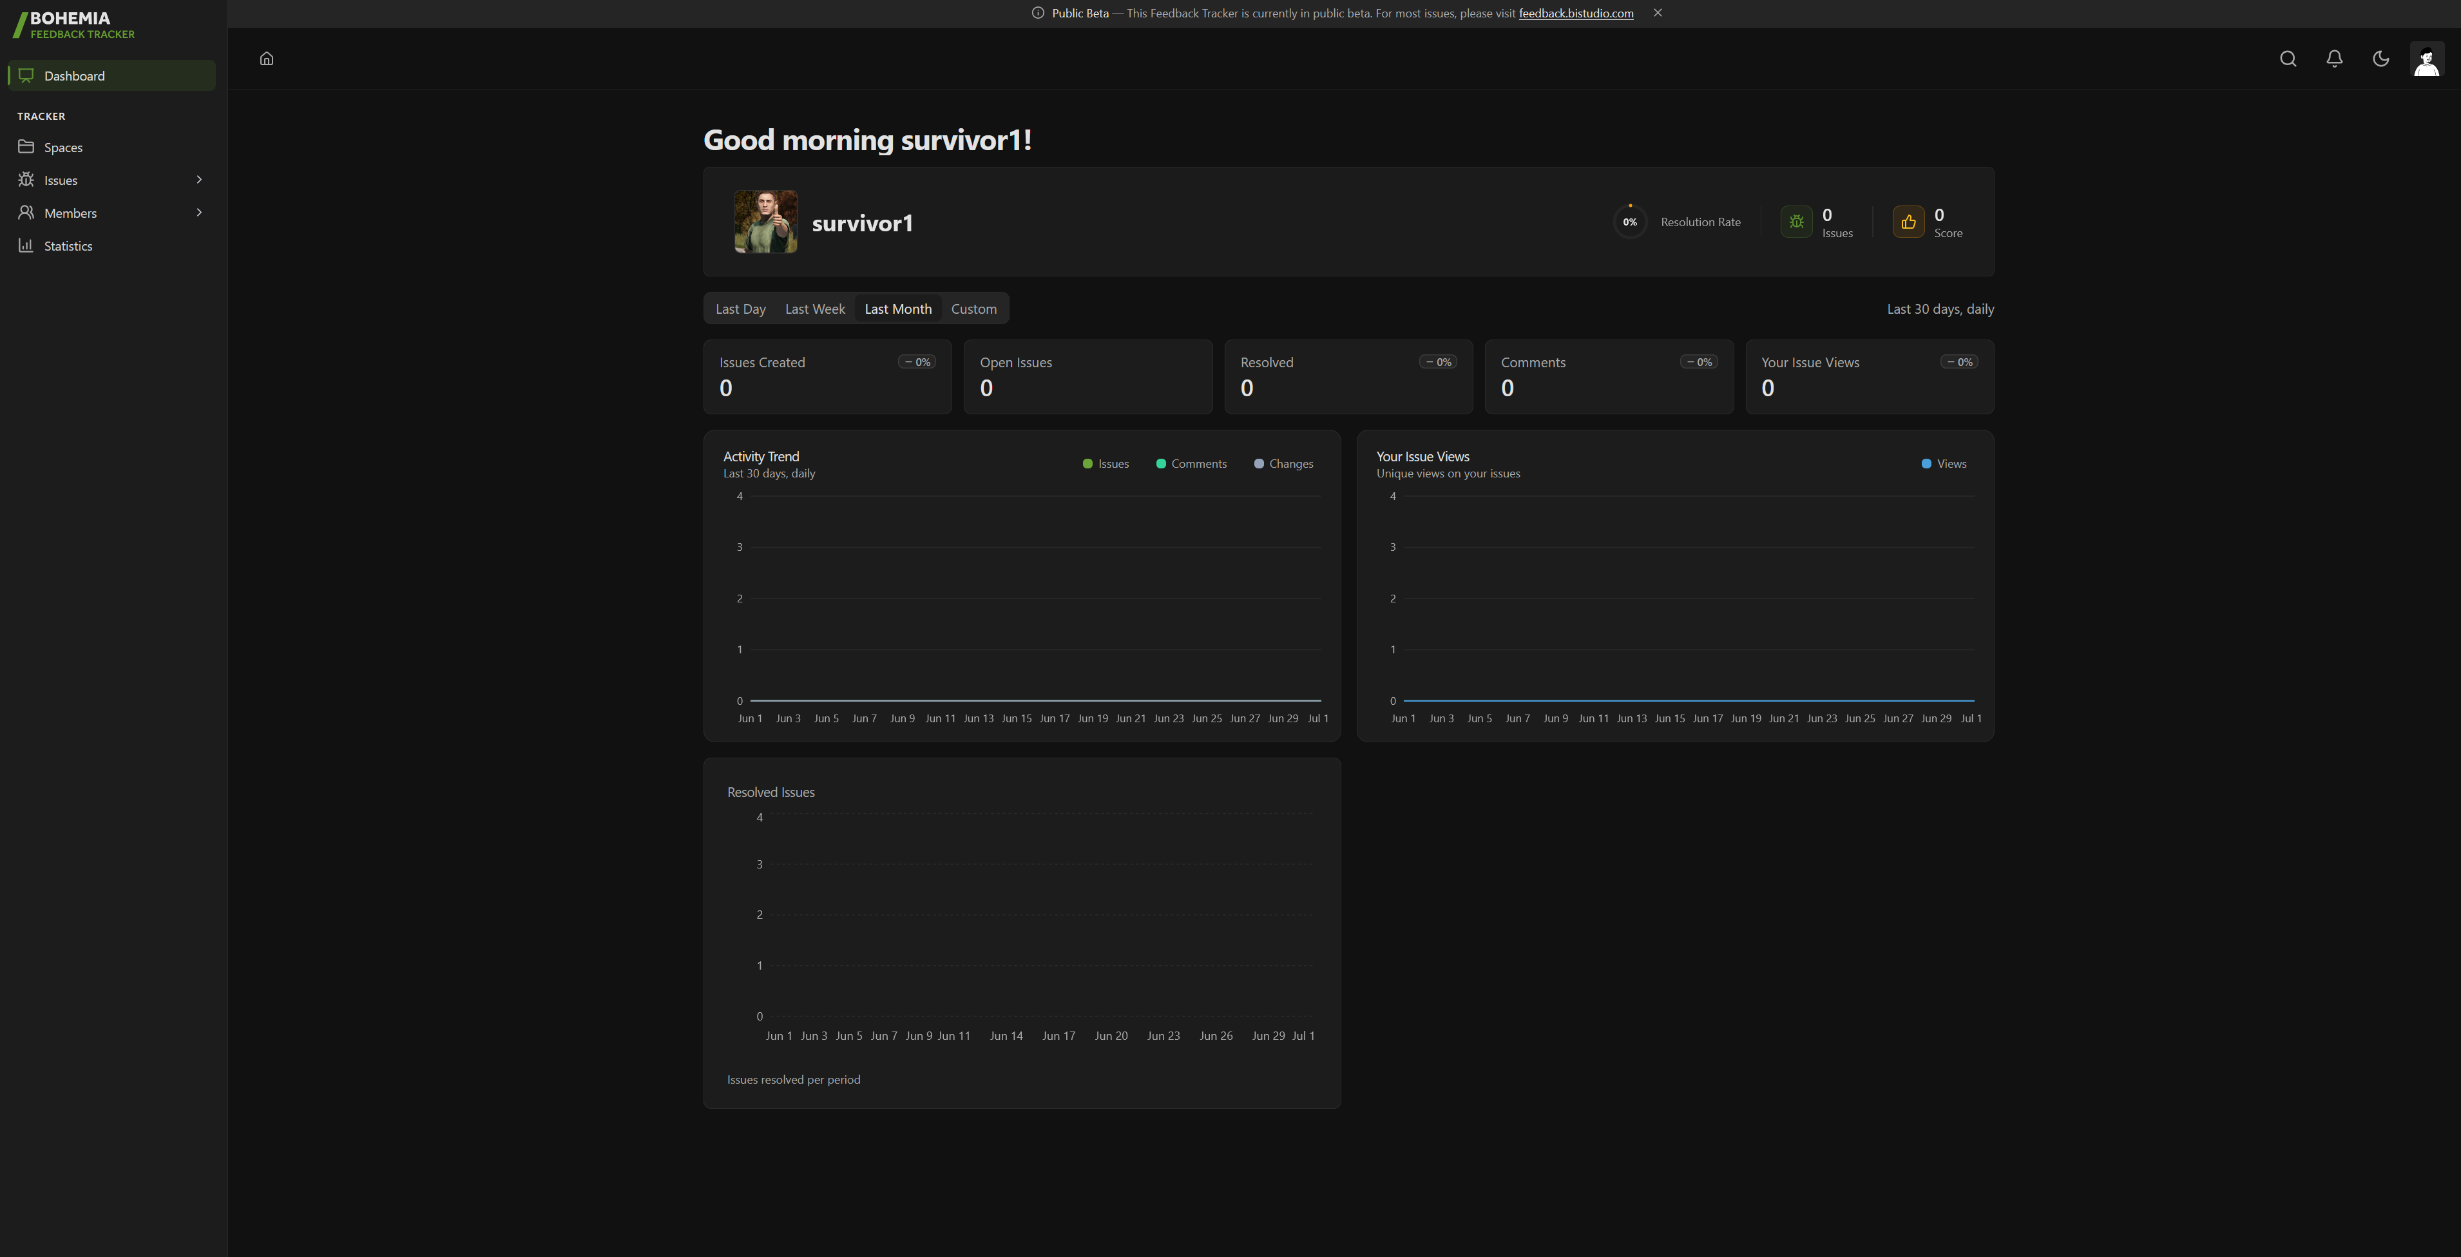Image resolution: width=2461 pixels, height=1257 pixels.
Task: Click the survivor1 profile picture
Action: pyautogui.click(x=765, y=222)
